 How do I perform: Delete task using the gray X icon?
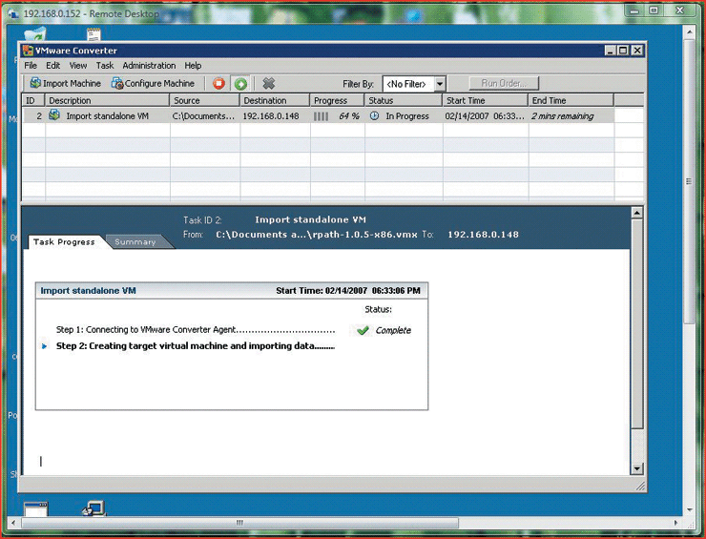(269, 83)
